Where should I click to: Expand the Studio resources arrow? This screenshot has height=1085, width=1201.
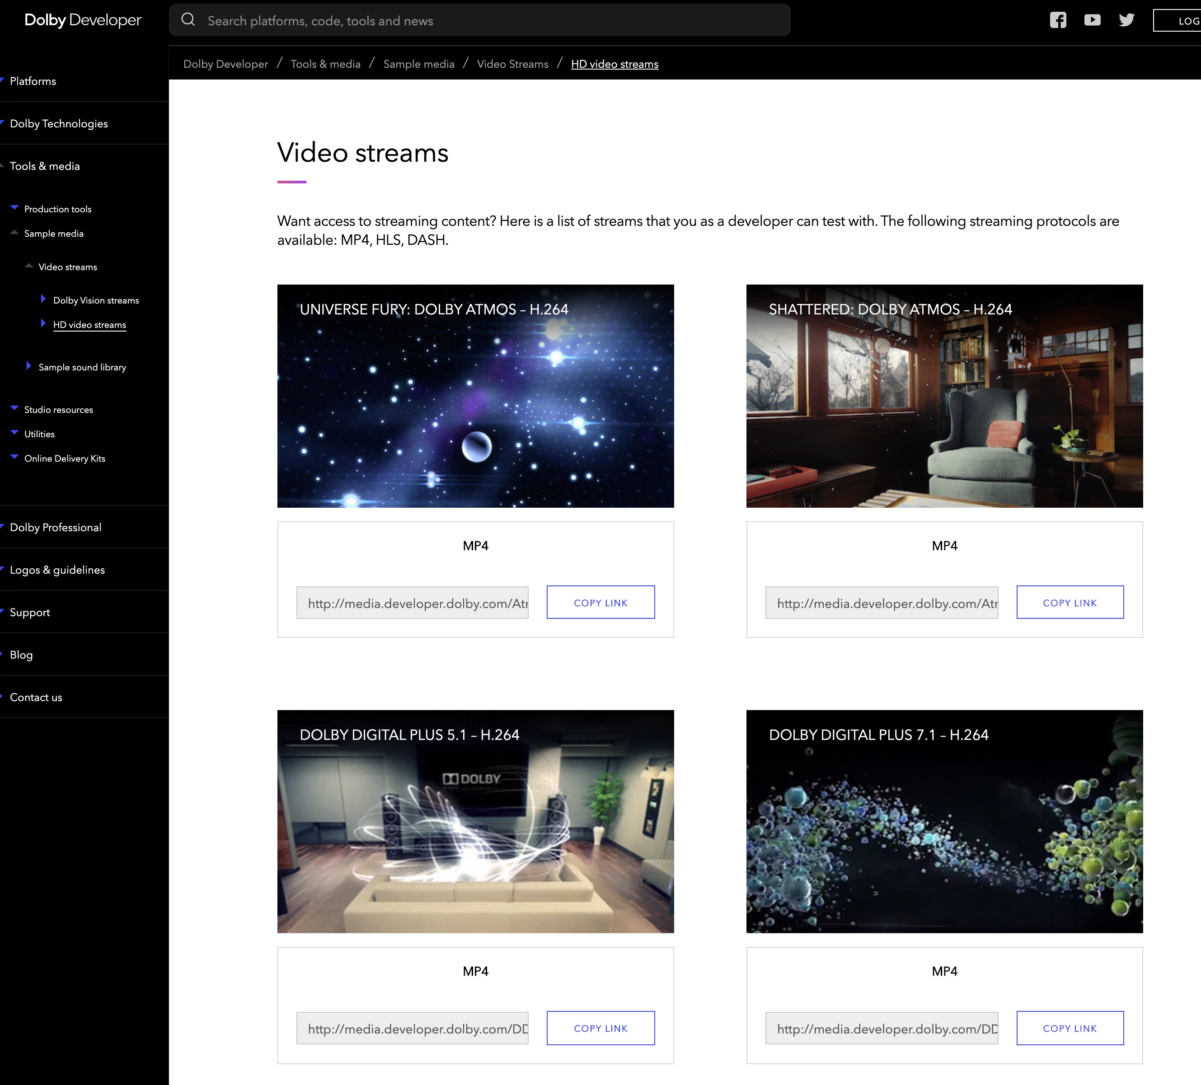coord(14,408)
